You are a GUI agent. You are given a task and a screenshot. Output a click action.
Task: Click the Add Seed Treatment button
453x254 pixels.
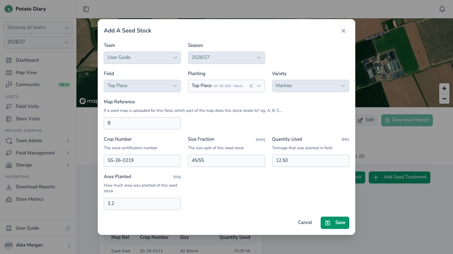click(x=400, y=177)
